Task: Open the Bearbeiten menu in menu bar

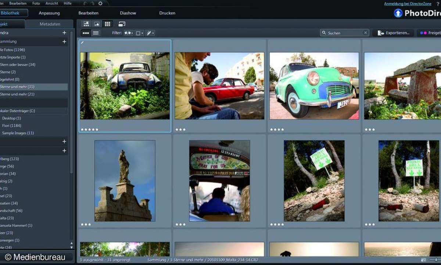Action: [18, 3]
